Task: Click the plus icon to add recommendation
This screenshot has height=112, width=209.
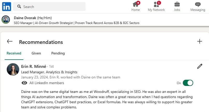Action: tap(200, 41)
